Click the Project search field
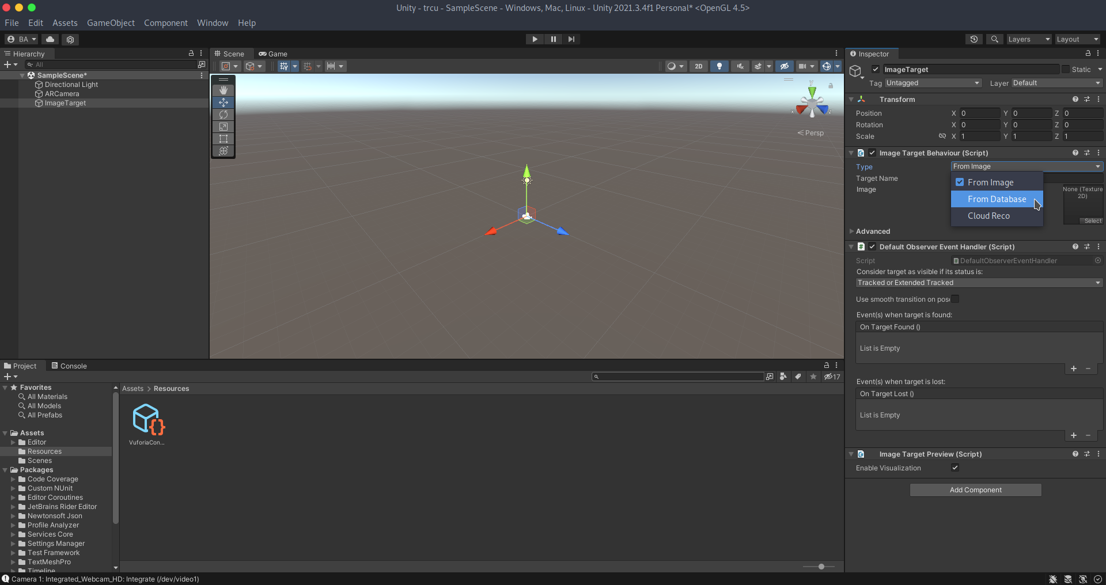This screenshot has height=585, width=1106. tap(678, 377)
